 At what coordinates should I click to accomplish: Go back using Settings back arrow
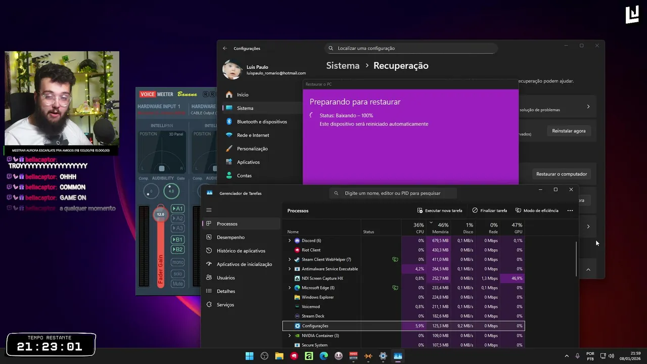[x=225, y=49]
